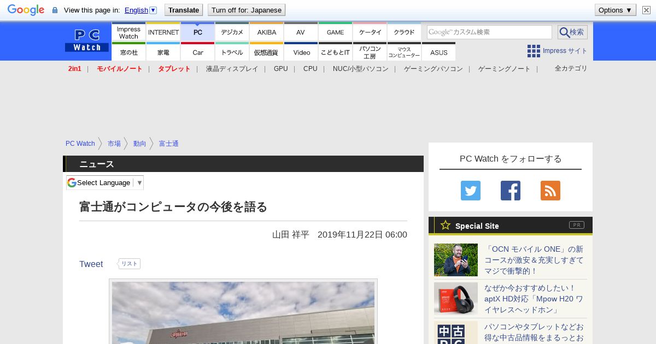The image size is (656, 344).
Task: Open the ゲーミングノート category link
Action: [505, 69]
